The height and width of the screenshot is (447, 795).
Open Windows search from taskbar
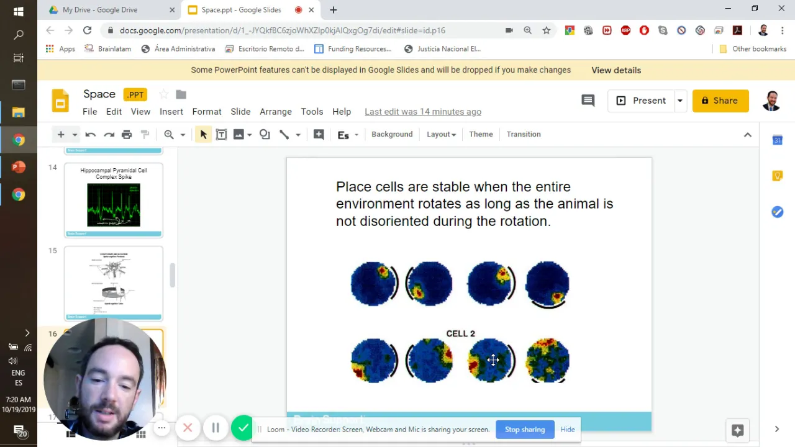[x=19, y=35]
